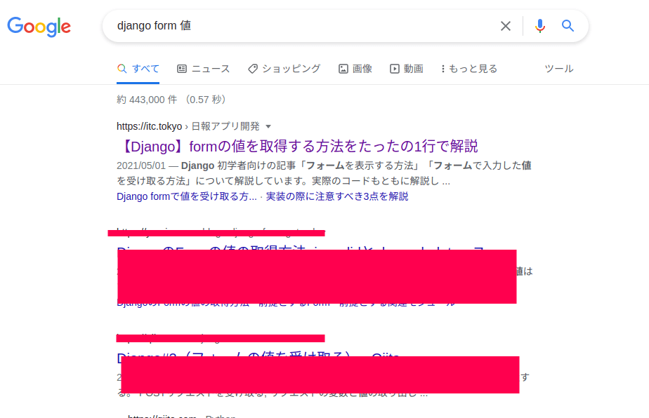Click the Google logo
649x418 pixels.
click(39, 27)
